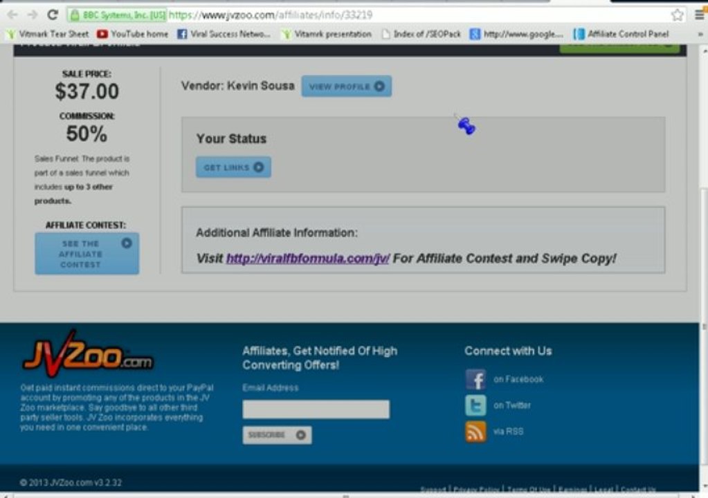This screenshot has height=498, width=708.
Task: Click See The Affiliate Contest button
Action: coord(87,254)
